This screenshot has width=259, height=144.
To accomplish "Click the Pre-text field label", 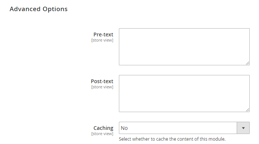I will (x=103, y=35).
